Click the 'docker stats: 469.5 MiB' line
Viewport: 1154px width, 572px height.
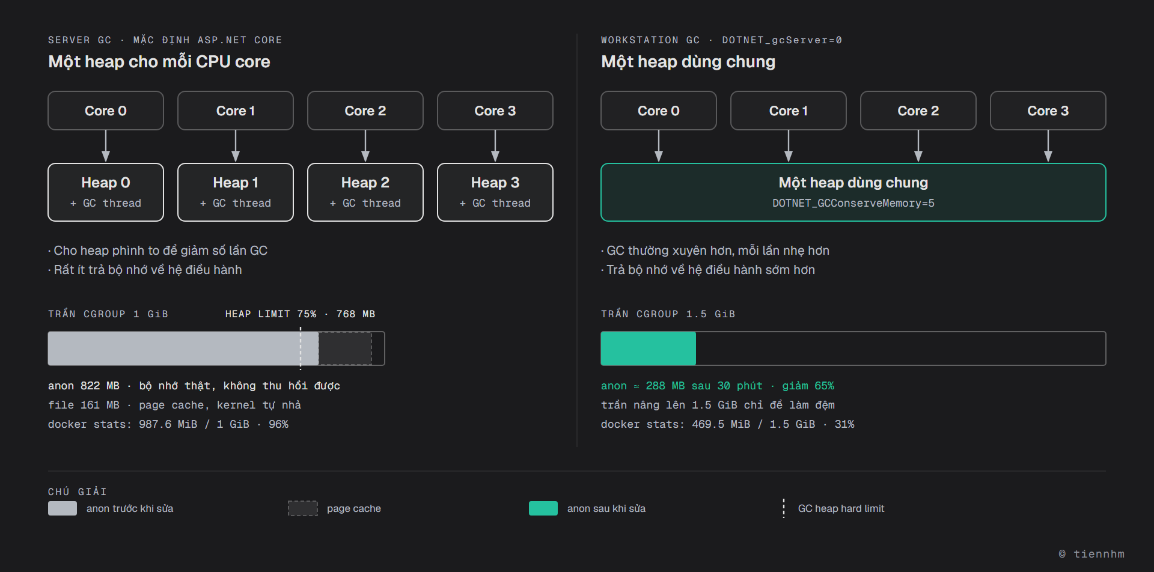pos(727,424)
